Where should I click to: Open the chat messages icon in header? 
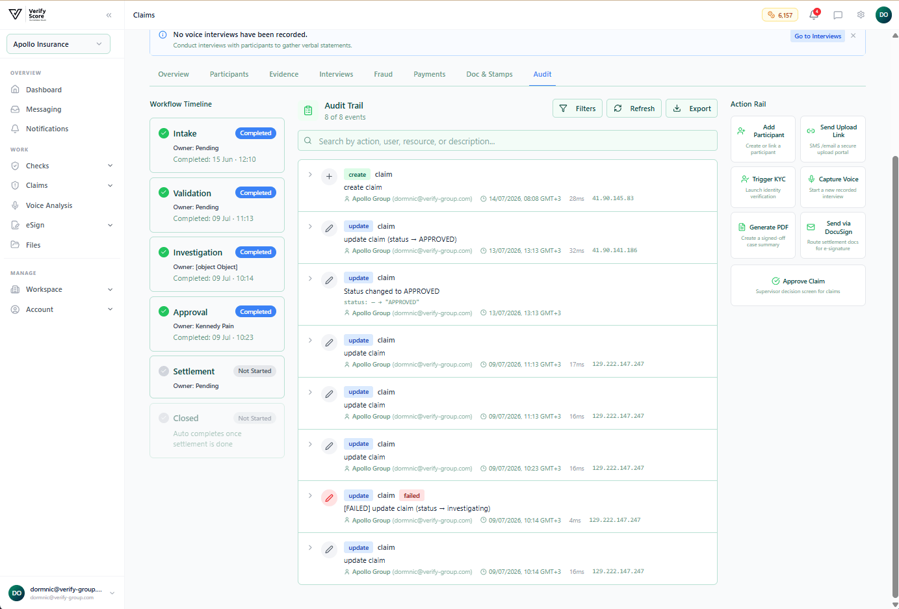838,15
